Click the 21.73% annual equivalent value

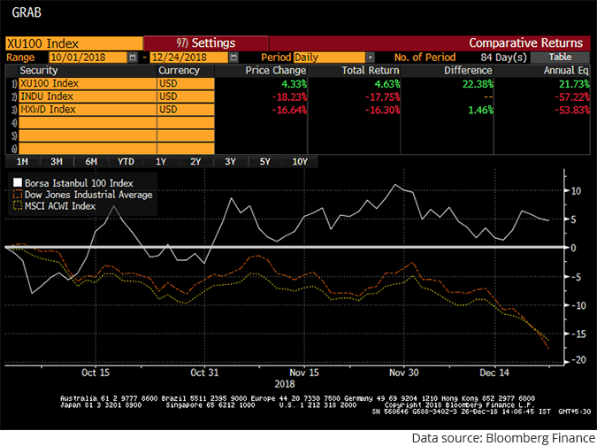coord(574,84)
